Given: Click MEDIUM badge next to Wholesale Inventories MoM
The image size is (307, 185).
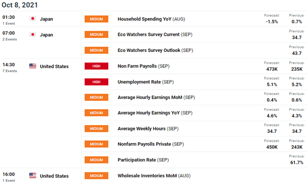Looking at the screenshot, I should coord(96,176).
